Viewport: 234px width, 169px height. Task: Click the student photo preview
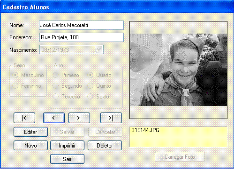coord(179,70)
